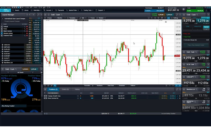The height and width of the screenshot is (135, 211).
Task: Open the Search tool in top menu
Action: coord(16,10)
